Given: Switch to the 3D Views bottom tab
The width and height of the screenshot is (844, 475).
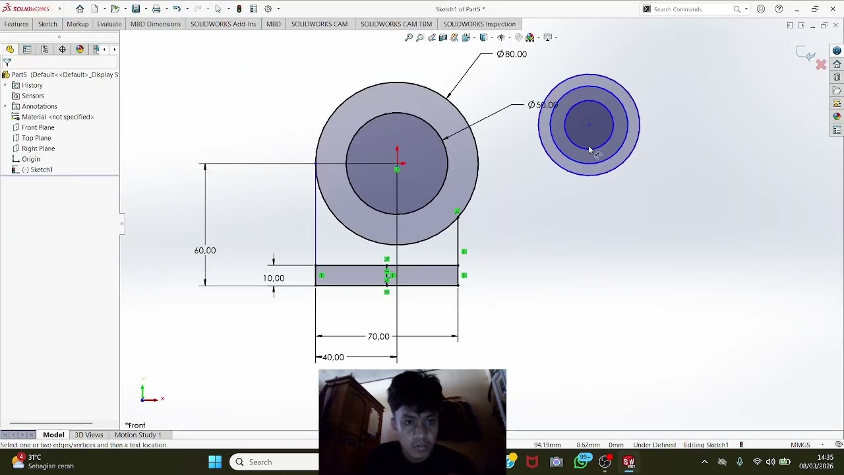Looking at the screenshot, I should point(89,435).
